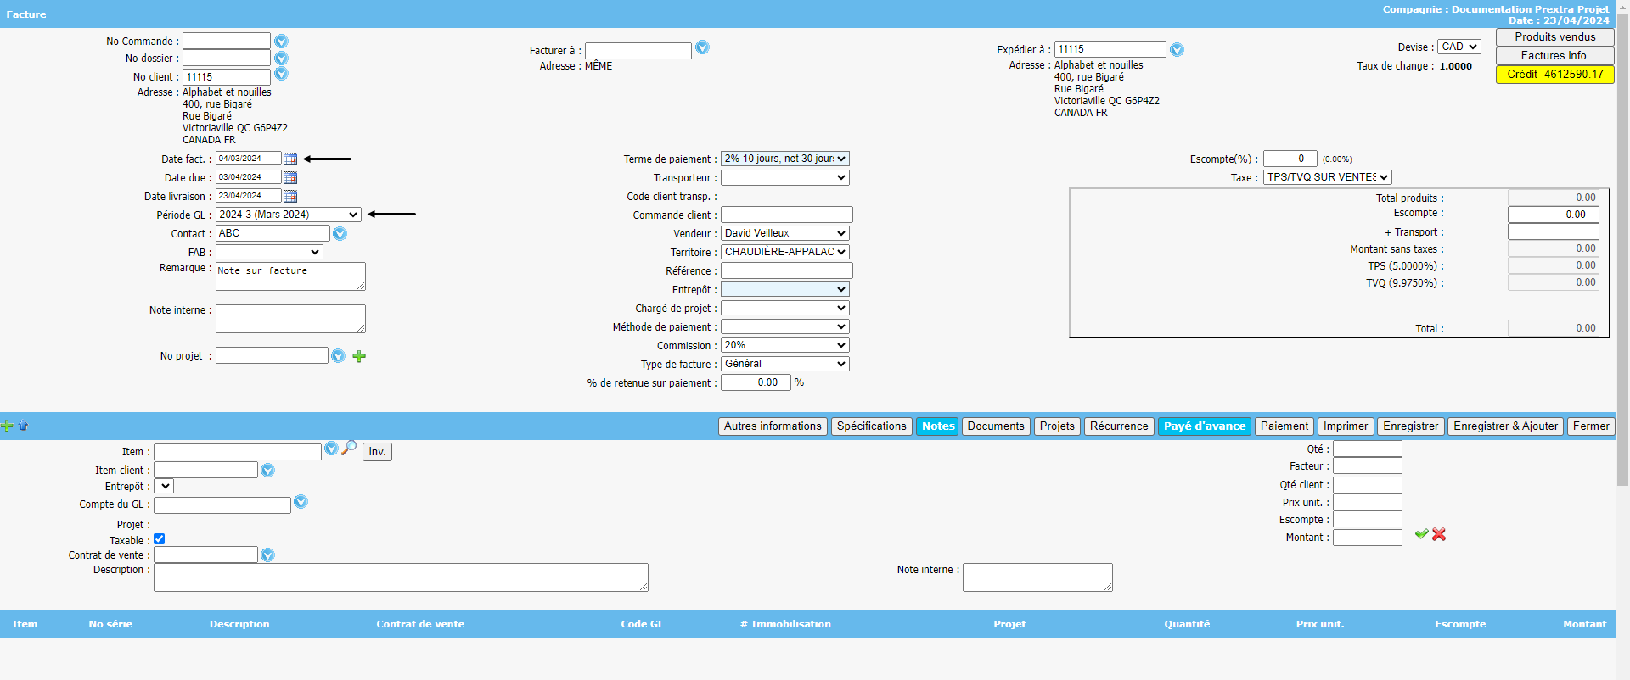Open the Devise currency dropdown
Screen dimensions: 1630x680
pyautogui.click(x=1459, y=47)
